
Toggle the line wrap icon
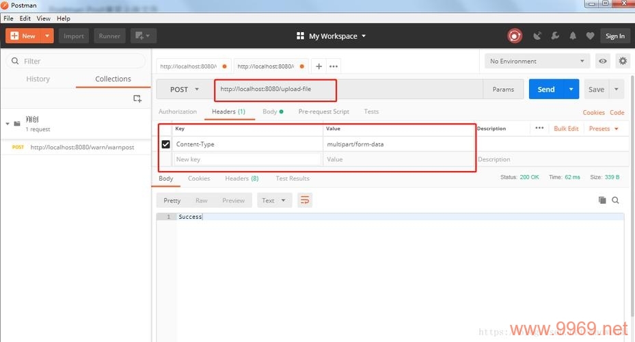pyautogui.click(x=305, y=200)
